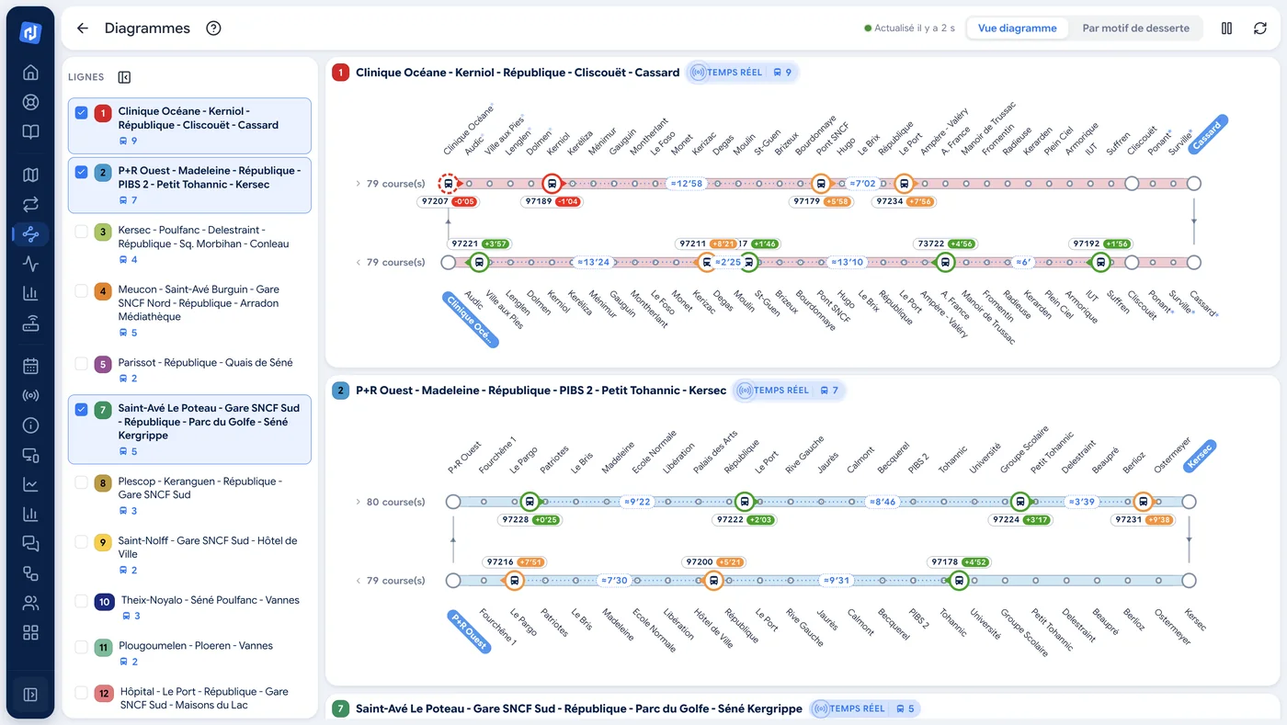Viewport: 1287px width, 725px height.
Task: Open the router device icon in sidebar
Action: [x=30, y=323]
